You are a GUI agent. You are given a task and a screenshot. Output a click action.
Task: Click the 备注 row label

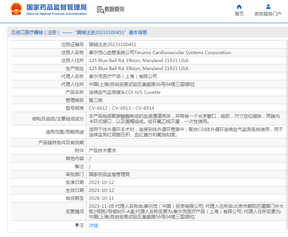coord(79,166)
